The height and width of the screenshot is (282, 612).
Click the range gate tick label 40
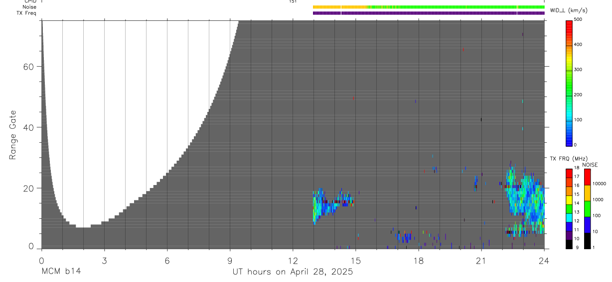[29, 127]
